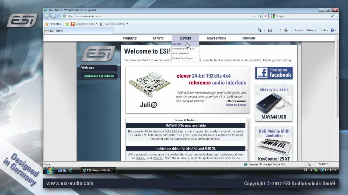Click the Welcome sidebar link
Image resolution: width=348 pixels, height=195 pixels.
99,68
